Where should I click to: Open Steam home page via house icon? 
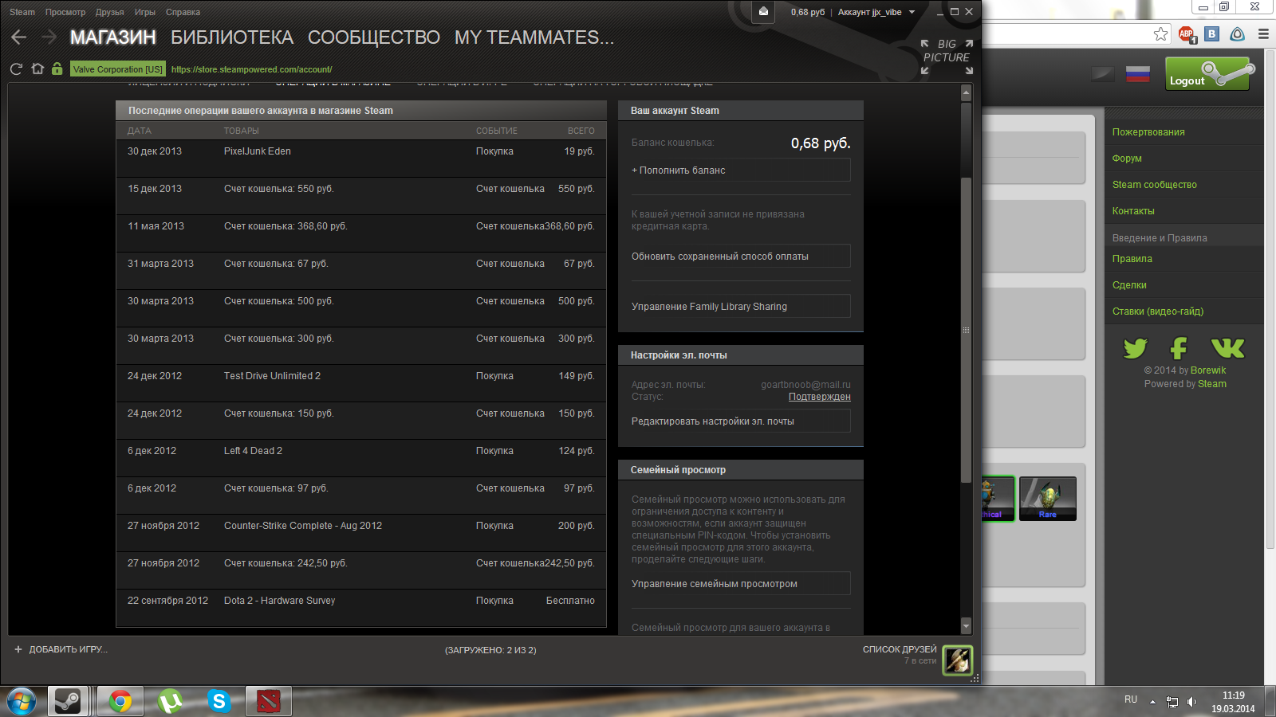[x=37, y=69]
